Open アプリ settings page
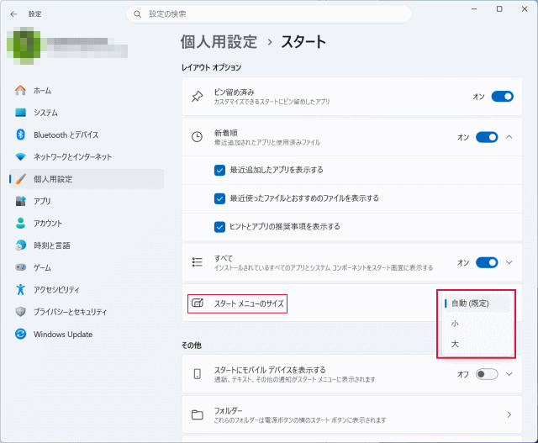The height and width of the screenshot is (443, 538). (x=87, y=201)
